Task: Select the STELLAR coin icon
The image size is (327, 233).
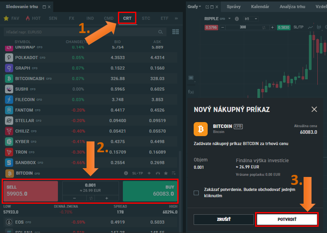Action: 9,120
